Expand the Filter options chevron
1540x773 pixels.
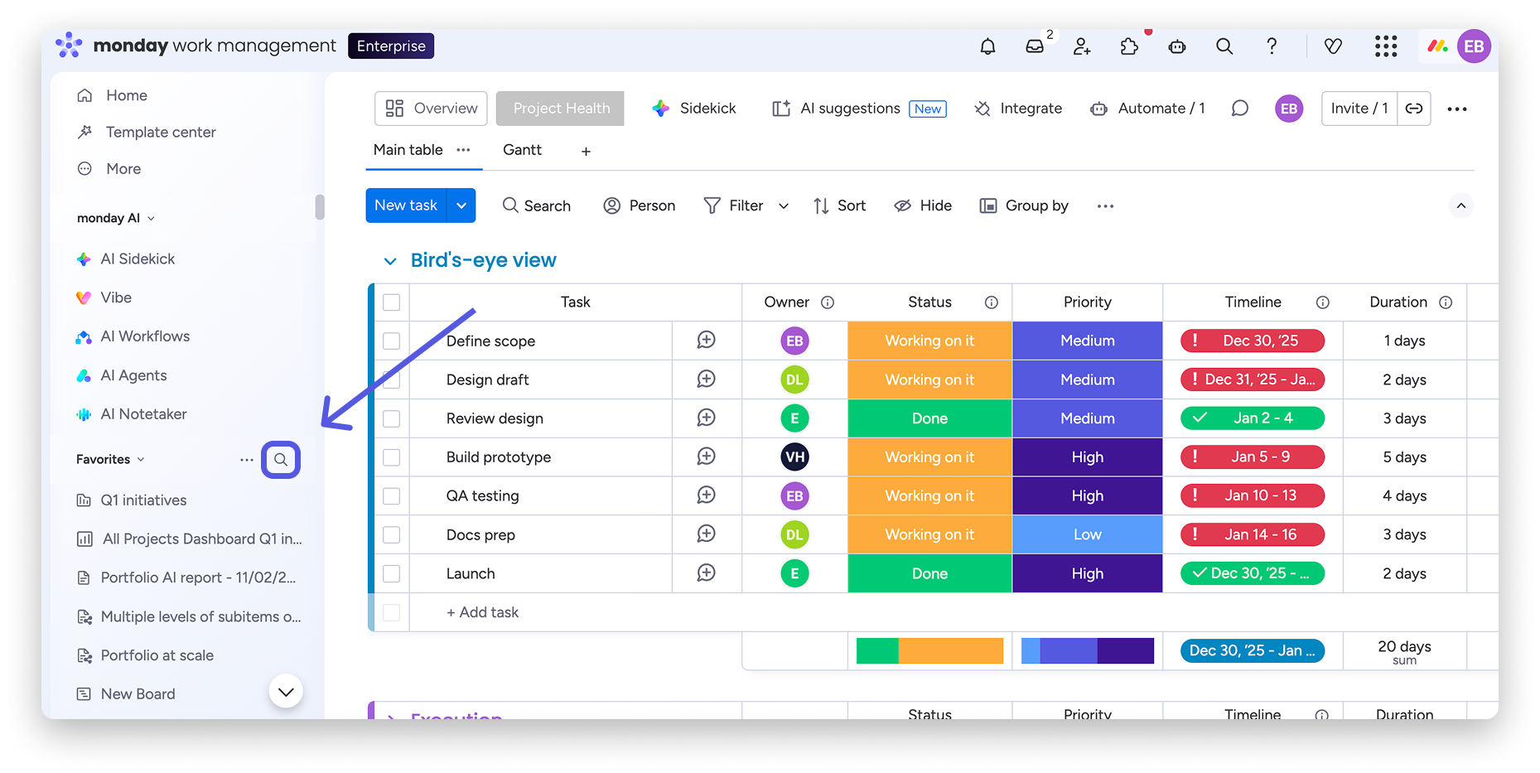pyautogui.click(x=784, y=206)
